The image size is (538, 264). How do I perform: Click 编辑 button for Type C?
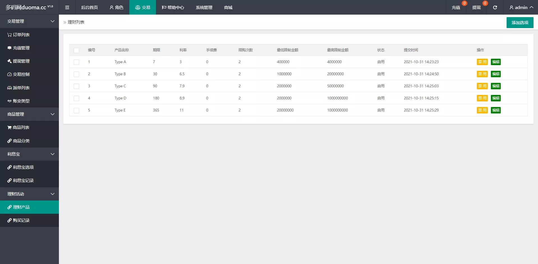coord(496,86)
